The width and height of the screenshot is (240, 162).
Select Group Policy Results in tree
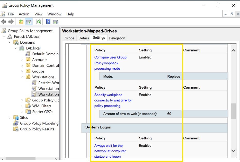[37, 129]
